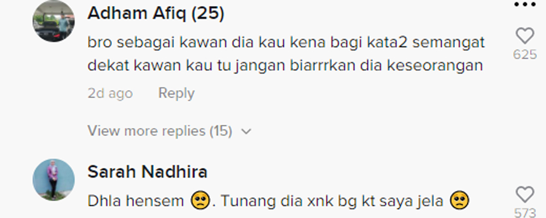Visit the Adham Afiq (25) username link

(156, 14)
